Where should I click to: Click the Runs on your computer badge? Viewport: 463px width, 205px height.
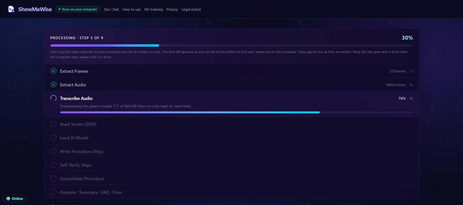pyautogui.click(x=78, y=9)
